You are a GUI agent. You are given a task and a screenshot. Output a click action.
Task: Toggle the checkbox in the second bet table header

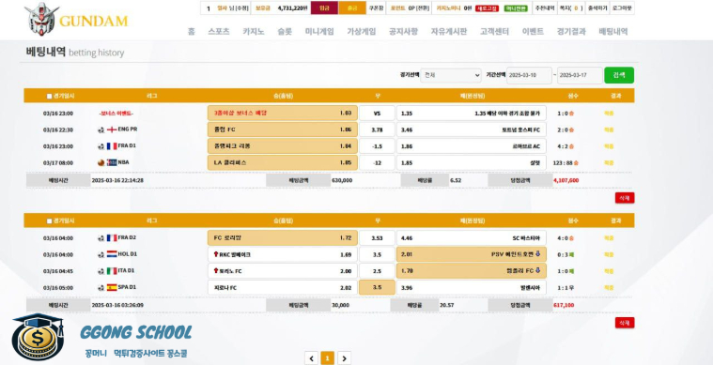click(50, 221)
